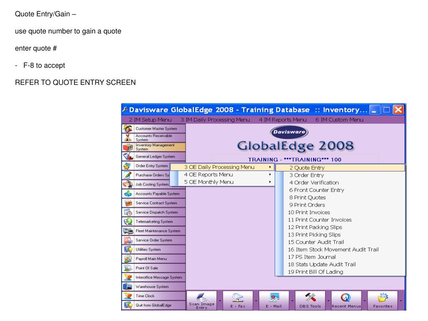428x321 pixels.
Task: Click the magnifier icon in the title bar
Action: [125, 110]
